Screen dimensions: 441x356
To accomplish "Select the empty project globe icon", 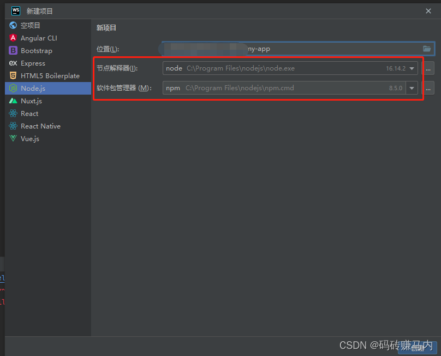I will (x=13, y=25).
